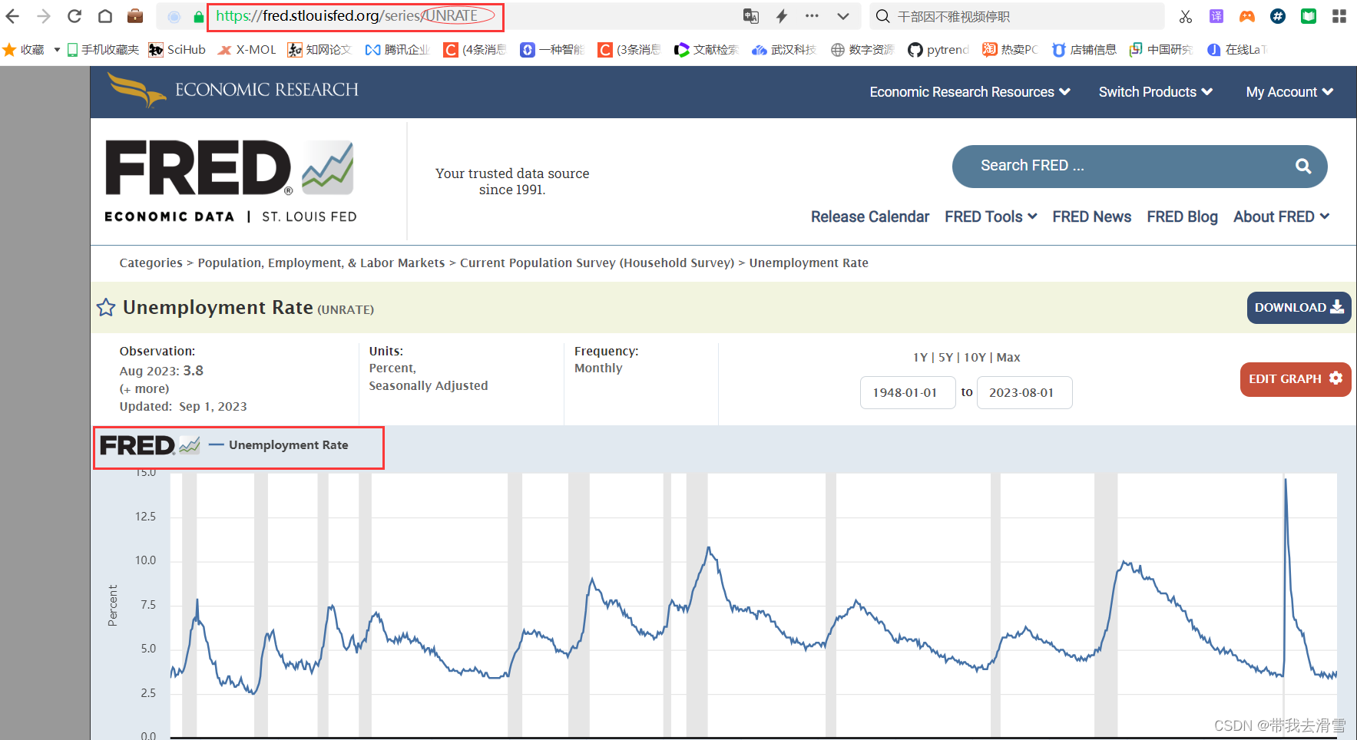Select the 10Y date range
Image resolution: width=1357 pixels, height=740 pixels.
pyautogui.click(x=975, y=358)
